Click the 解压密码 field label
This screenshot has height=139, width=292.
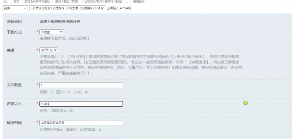click(x=14, y=123)
